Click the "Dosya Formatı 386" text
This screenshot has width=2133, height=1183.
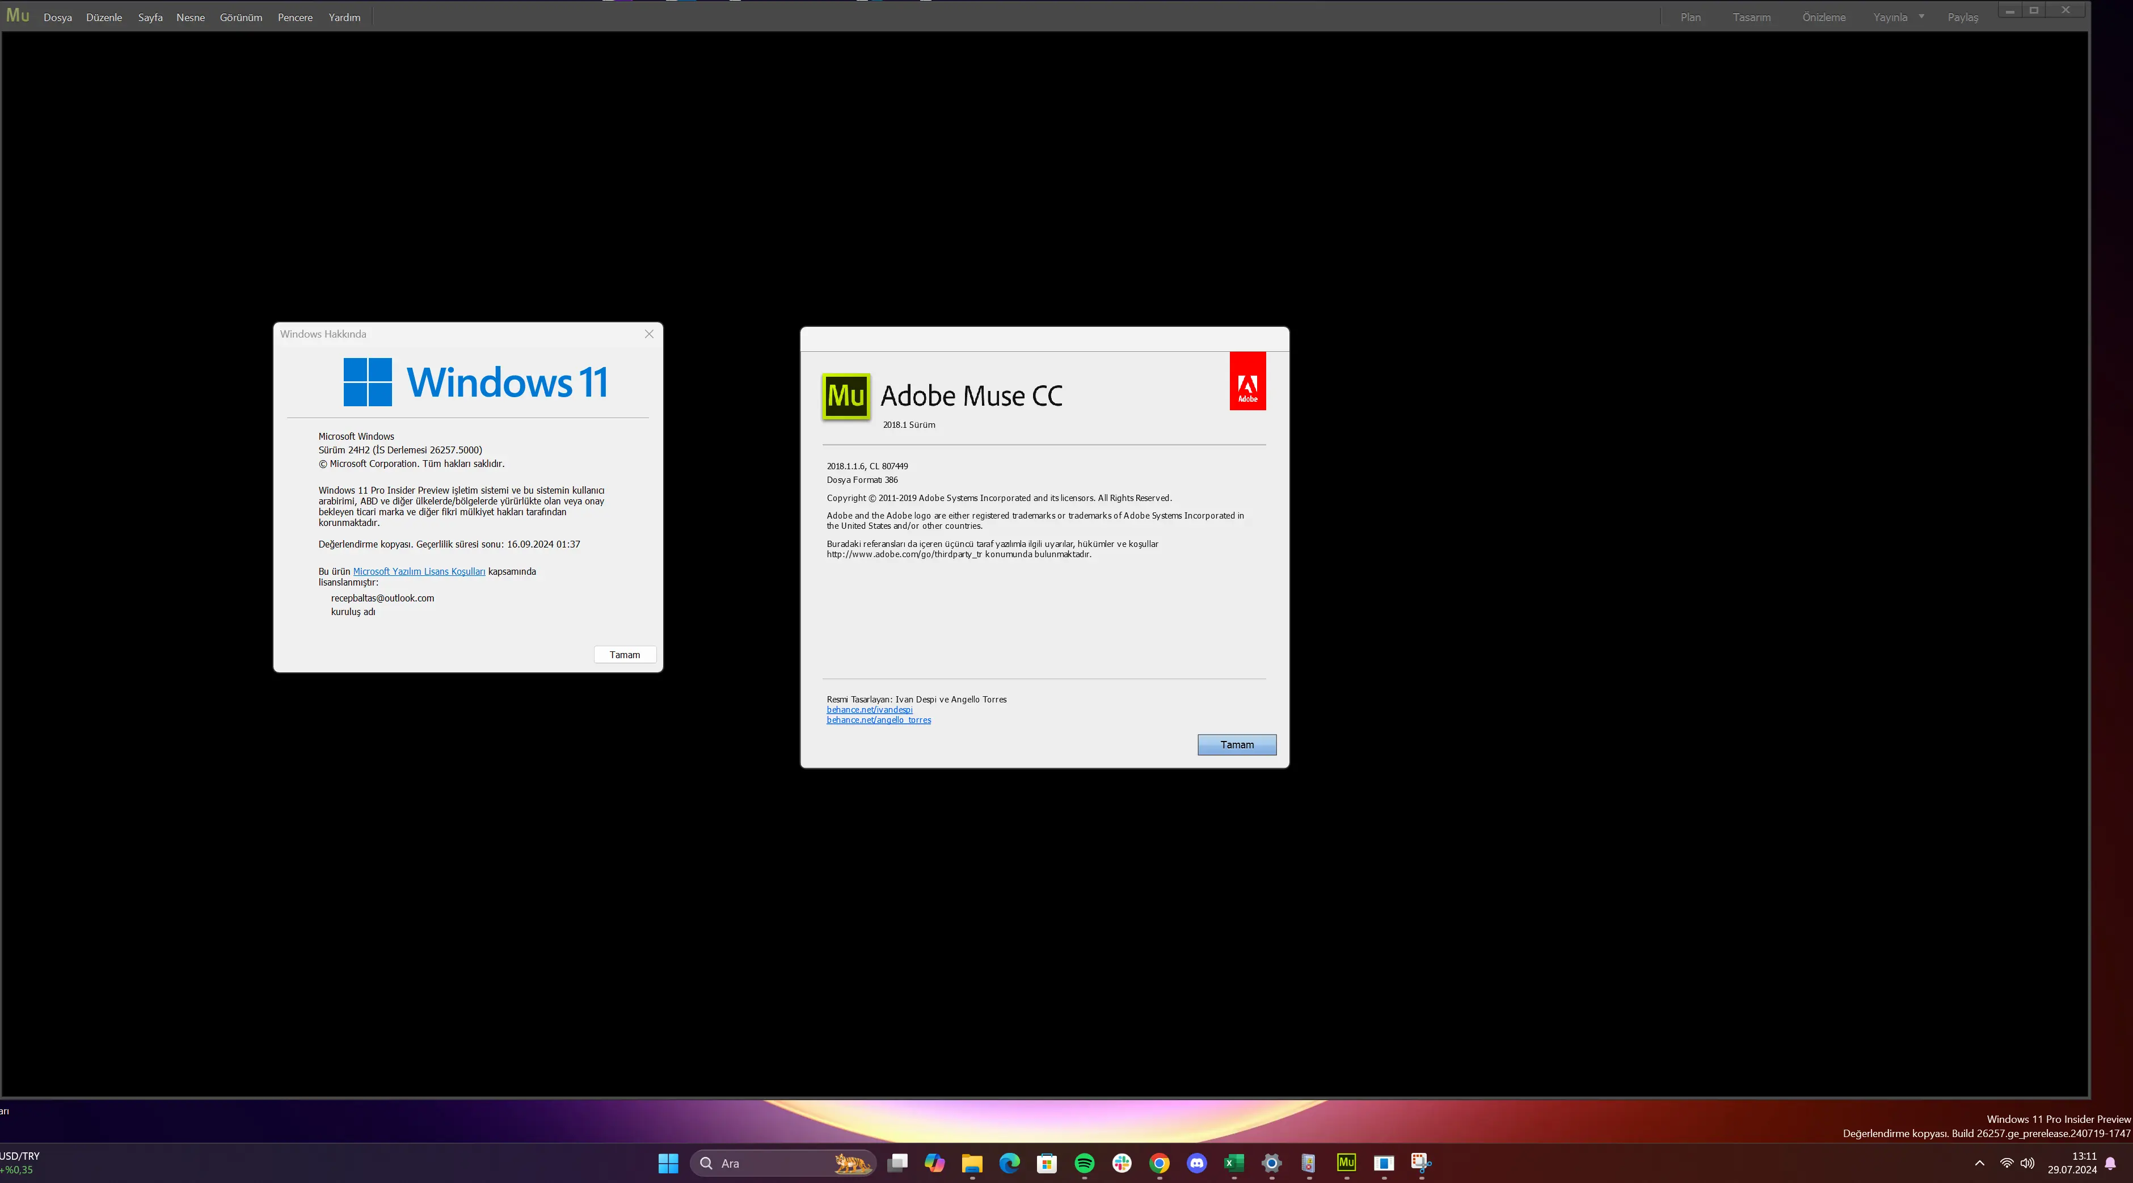coord(862,481)
